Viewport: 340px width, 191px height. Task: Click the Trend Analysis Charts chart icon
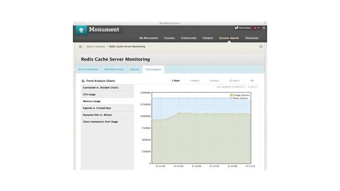pyautogui.click(x=83, y=81)
